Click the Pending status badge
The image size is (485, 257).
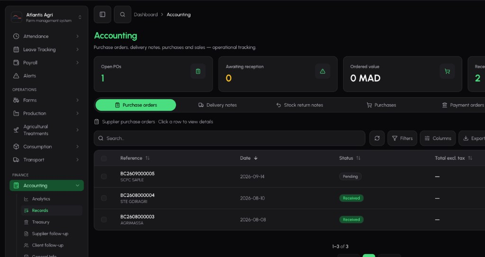[x=350, y=176]
